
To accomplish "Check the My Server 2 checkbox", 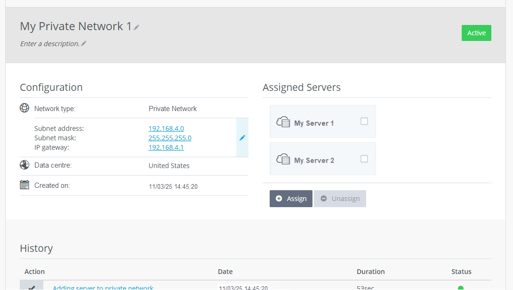I will pyautogui.click(x=364, y=159).
